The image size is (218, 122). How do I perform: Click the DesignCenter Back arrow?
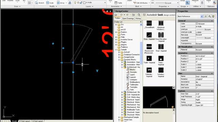[x=121, y=15]
